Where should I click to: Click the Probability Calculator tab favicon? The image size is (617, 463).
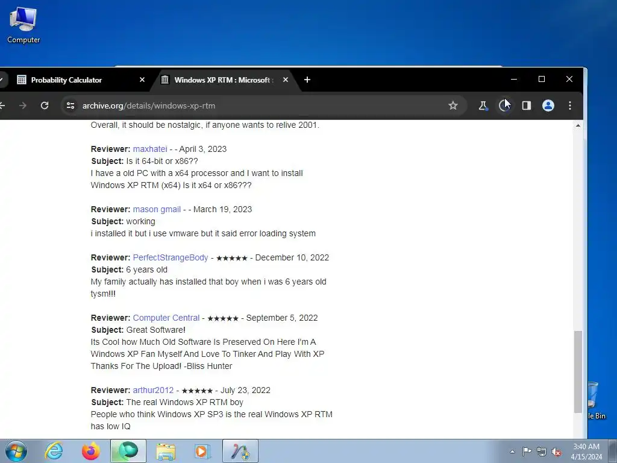coord(22,80)
